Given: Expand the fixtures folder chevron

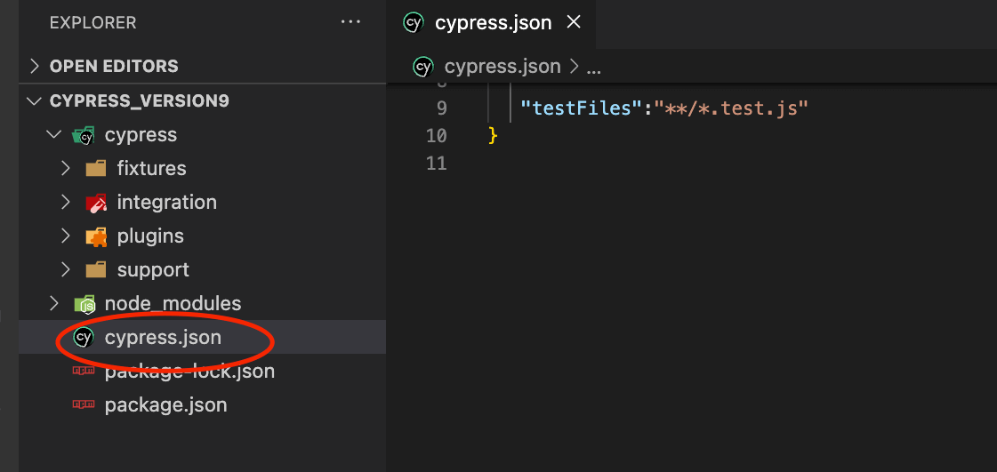Looking at the screenshot, I should click(66, 168).
